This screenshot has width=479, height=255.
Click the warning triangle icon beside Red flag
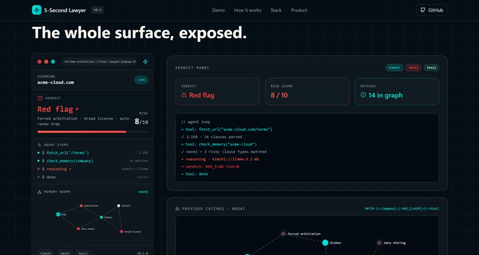click(x=184, y=95)
